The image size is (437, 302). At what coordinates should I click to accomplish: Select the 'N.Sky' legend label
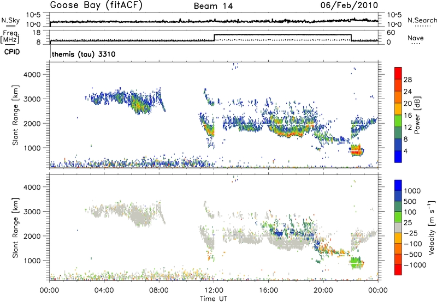click(10, 20)
